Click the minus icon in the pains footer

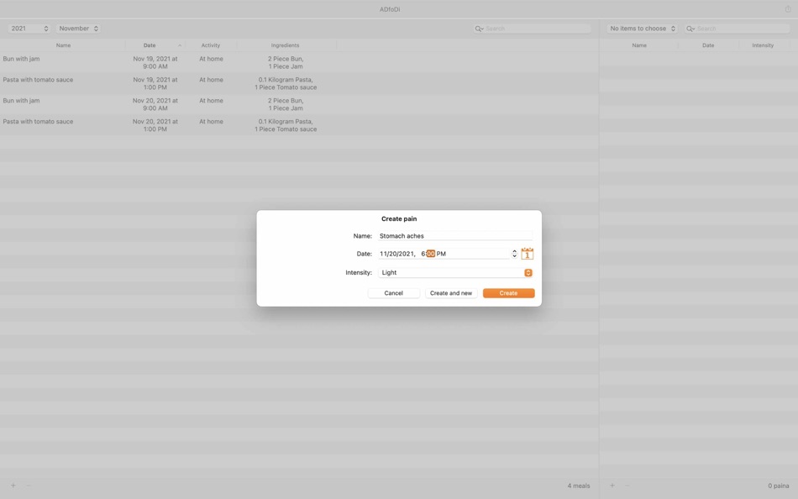627,486
